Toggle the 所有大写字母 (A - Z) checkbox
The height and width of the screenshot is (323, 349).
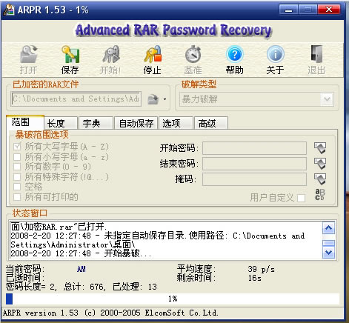17,147
